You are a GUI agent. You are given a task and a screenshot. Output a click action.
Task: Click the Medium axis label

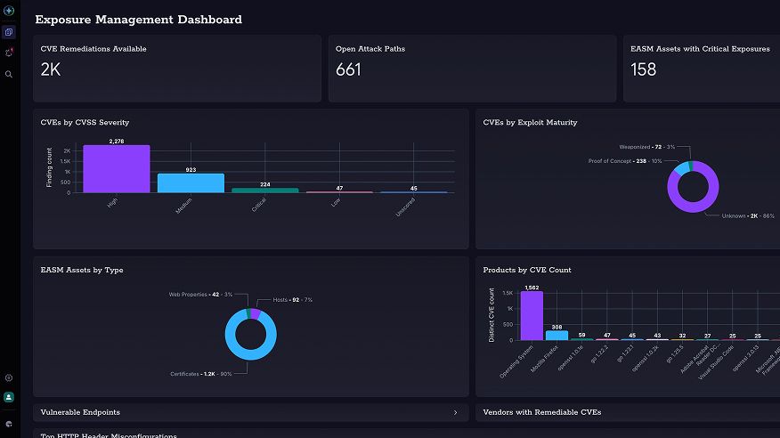coord(183,206)
